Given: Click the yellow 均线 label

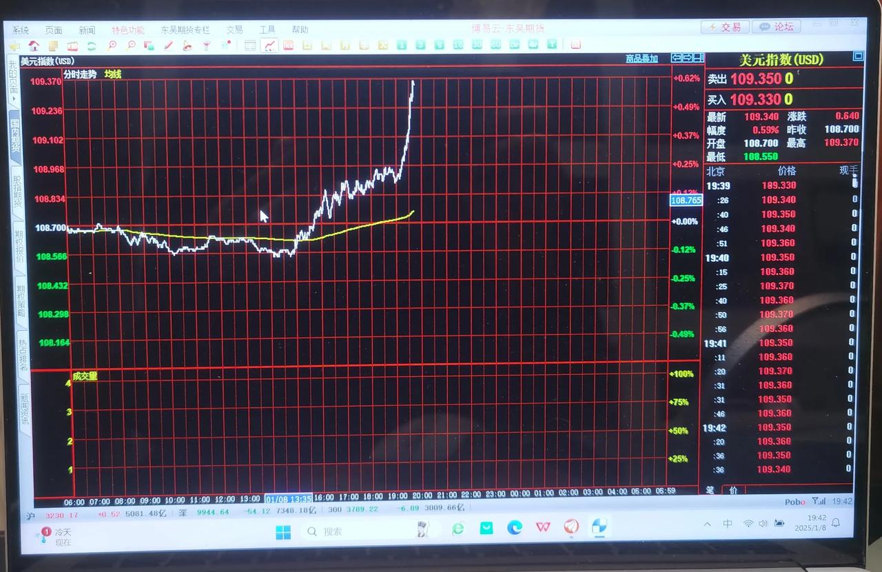Looking at the screenshot, I should tap(113, 74).
